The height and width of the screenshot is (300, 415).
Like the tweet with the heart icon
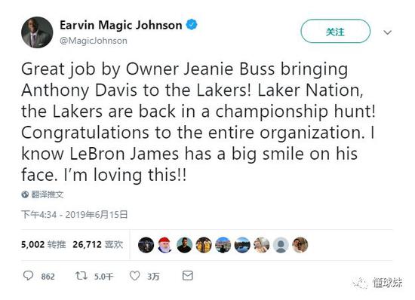tap(135, 276)
